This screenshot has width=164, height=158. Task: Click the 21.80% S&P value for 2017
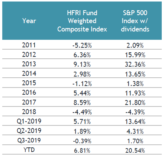tap(135, 103)
